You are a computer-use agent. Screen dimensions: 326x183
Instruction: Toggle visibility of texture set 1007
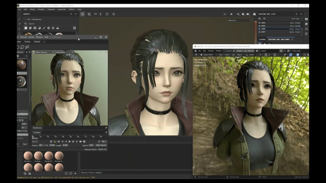259,32
